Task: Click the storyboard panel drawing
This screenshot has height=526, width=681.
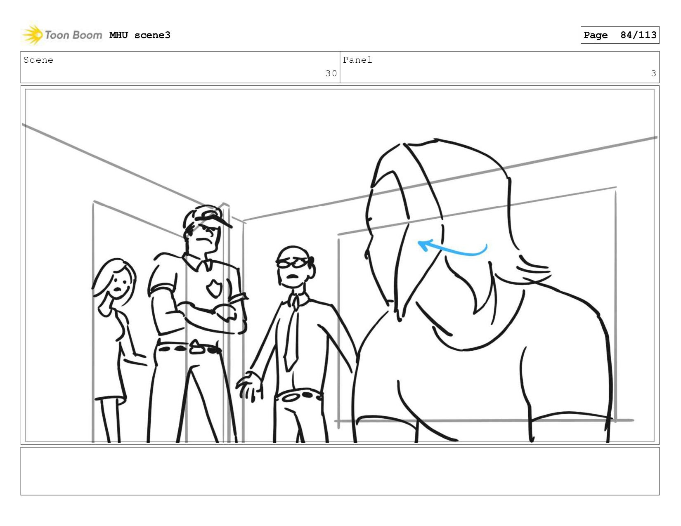Action: 340,265
